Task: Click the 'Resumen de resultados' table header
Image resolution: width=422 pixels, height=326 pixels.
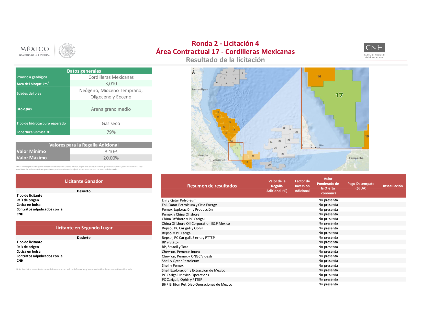Action: pos(212,186)
